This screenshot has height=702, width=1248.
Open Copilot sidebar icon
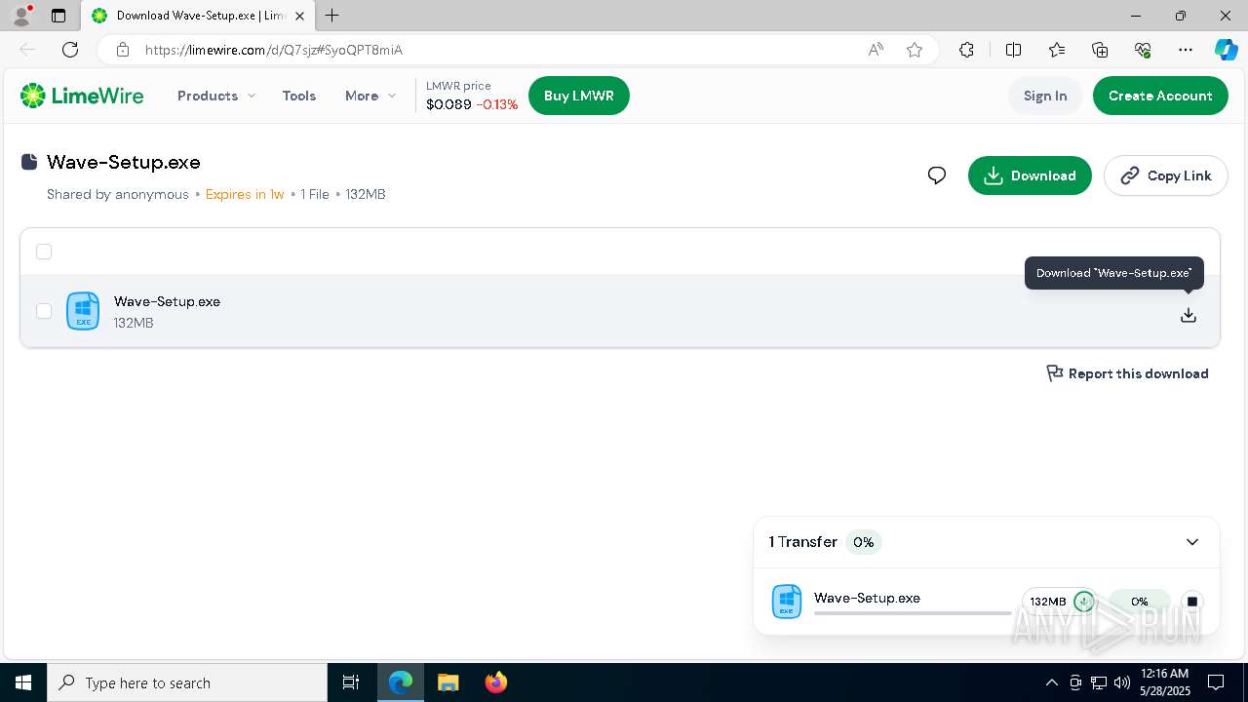(1226, 50)
